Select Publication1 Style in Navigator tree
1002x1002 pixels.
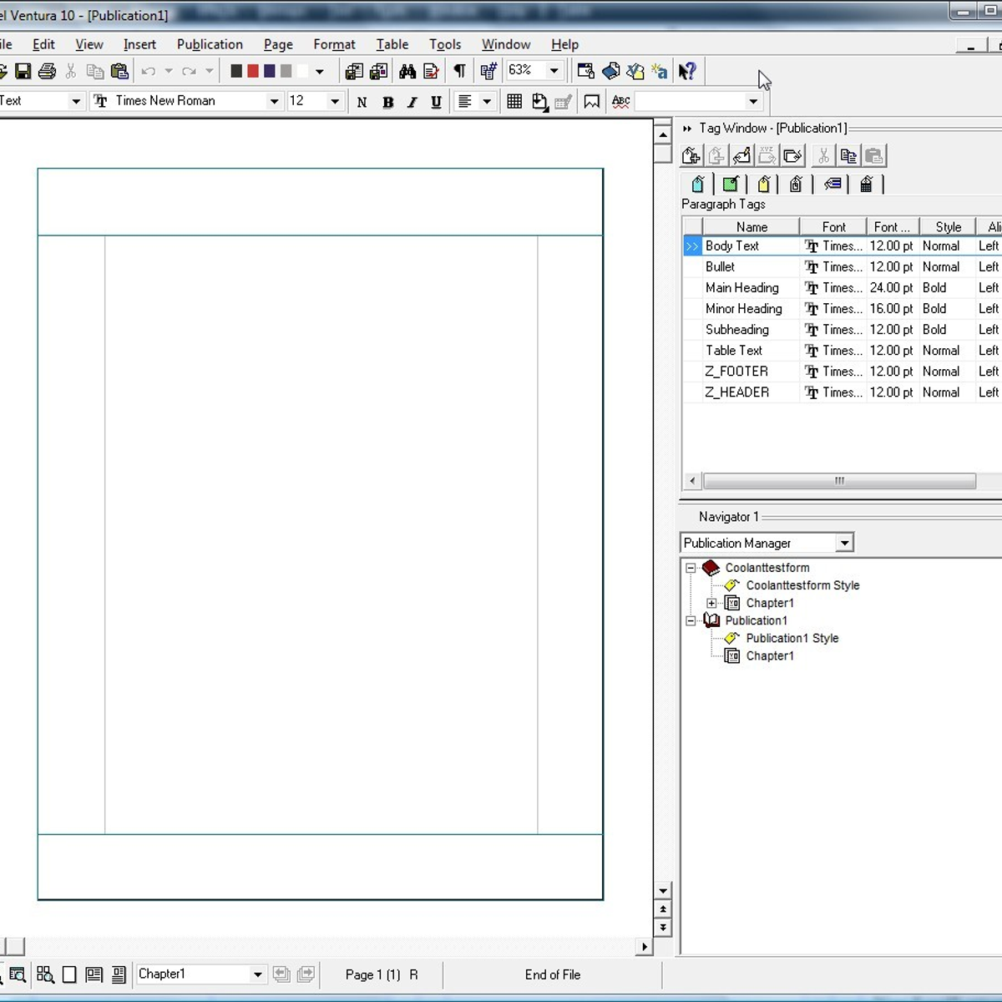792,638
